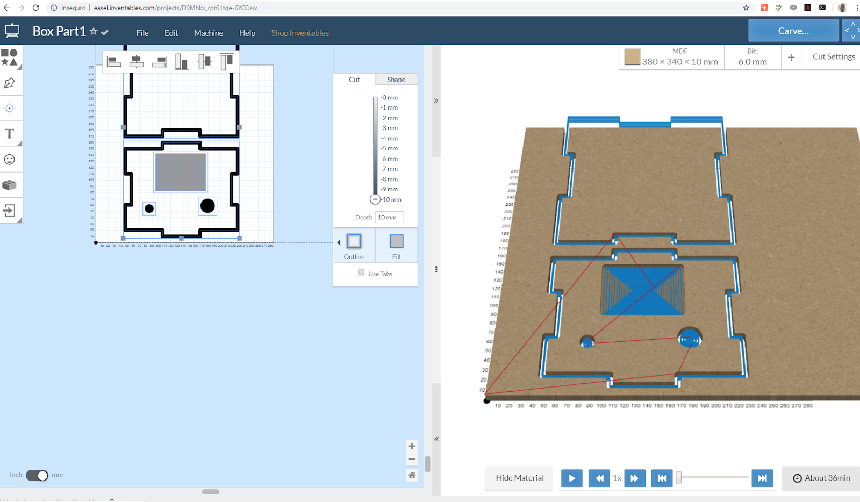Switch measurement units to inches

click(33, 475)
